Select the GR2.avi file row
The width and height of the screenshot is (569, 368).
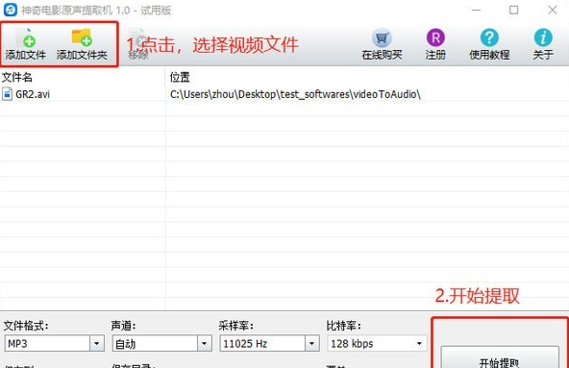[284, 94]
